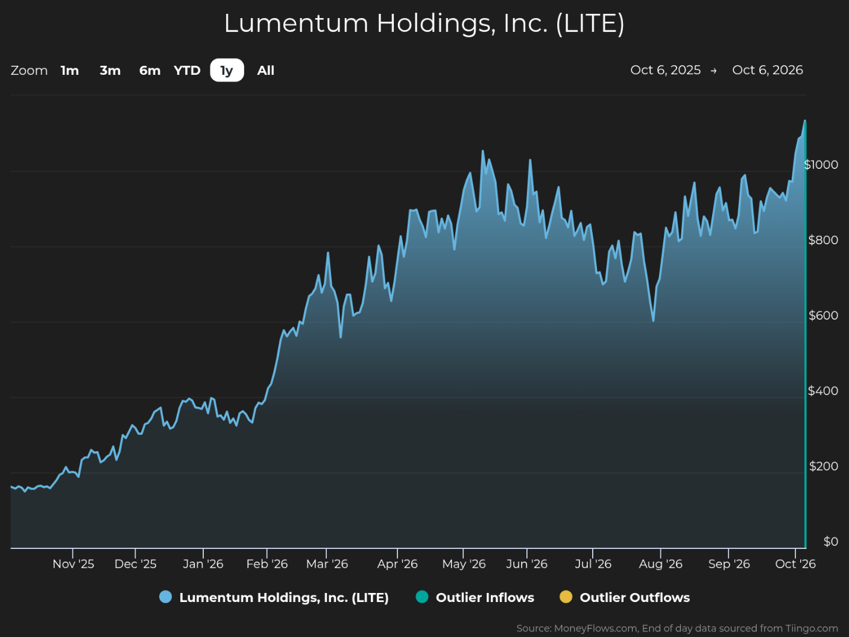Screen dimensions: 849x637
Task: Toggle the Lumentum Holdings, Inc. (LITE) legend series
Action: click(274, 597)
